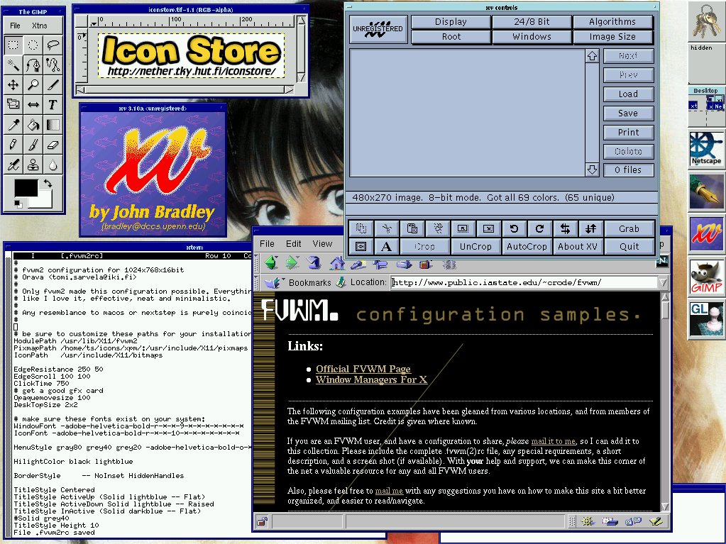Open the xv Root menu button
Image resolution: width=726 pixels, height=544 pixels.
point(451,37)
